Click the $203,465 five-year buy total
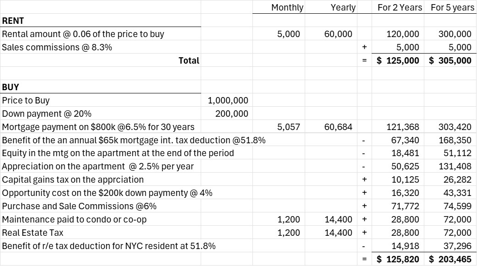 tap(450, 260)
